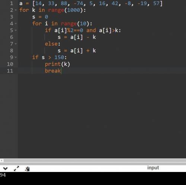Screen dimensions: 186x185
Task: Click line number 6 in the gutter
Action: (12, 37)
